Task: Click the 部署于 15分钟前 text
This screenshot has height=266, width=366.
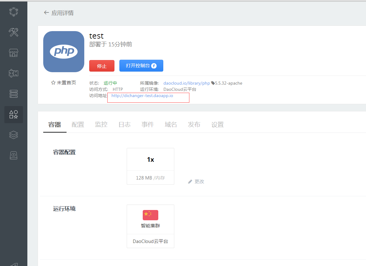Action: point(111,44)
